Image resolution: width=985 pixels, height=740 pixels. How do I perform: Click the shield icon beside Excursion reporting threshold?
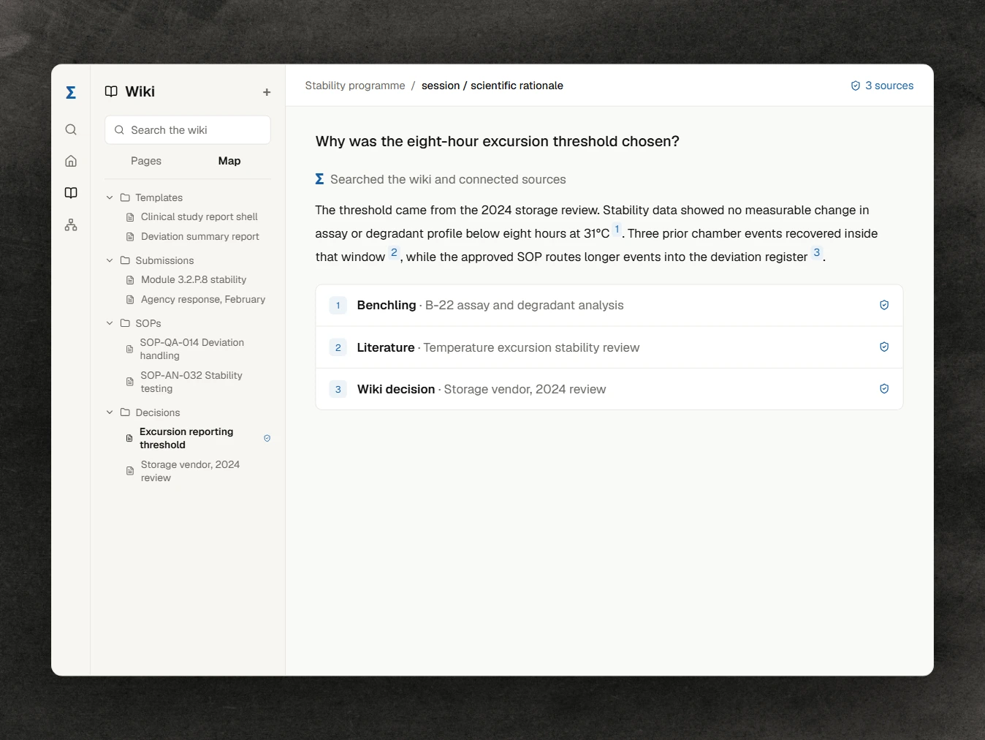(x=267, y=438)
